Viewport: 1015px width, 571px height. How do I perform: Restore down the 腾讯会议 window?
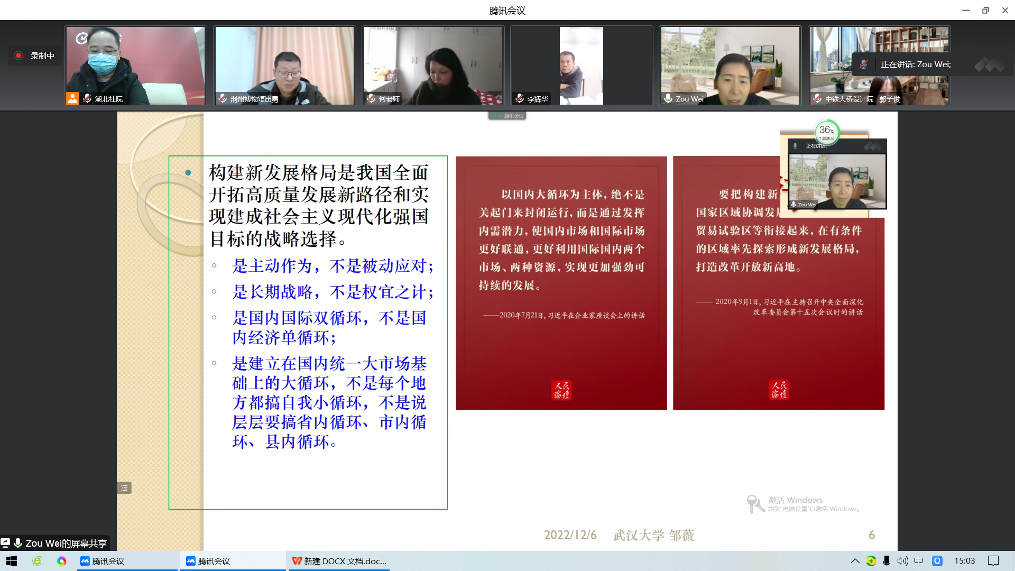pyautogui.click(x=985, y=10)
